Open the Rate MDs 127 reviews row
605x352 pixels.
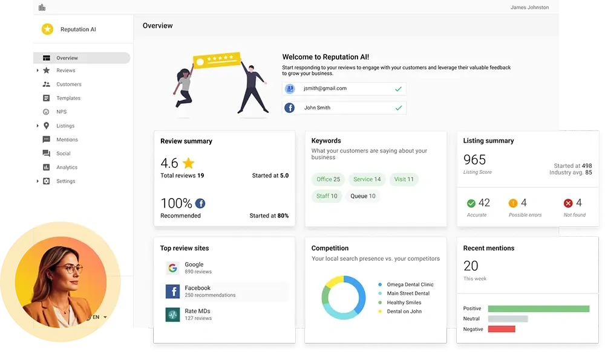pyautogui.click(x=224, y=315)
